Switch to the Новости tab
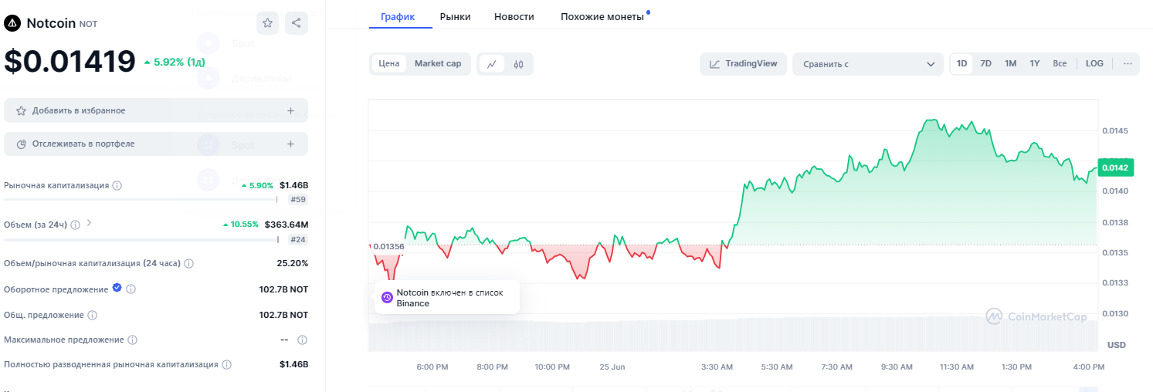This screenshot has width=1153, height=392. tap(514, 16)
